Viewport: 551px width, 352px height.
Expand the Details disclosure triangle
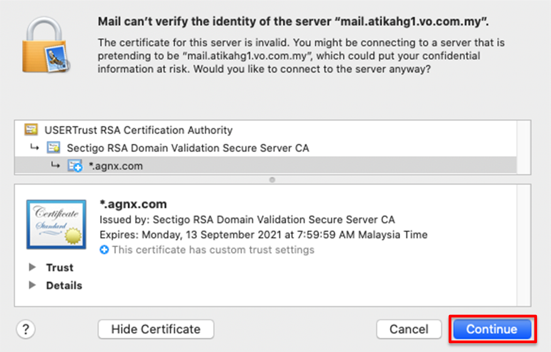(x=32, y=285)
